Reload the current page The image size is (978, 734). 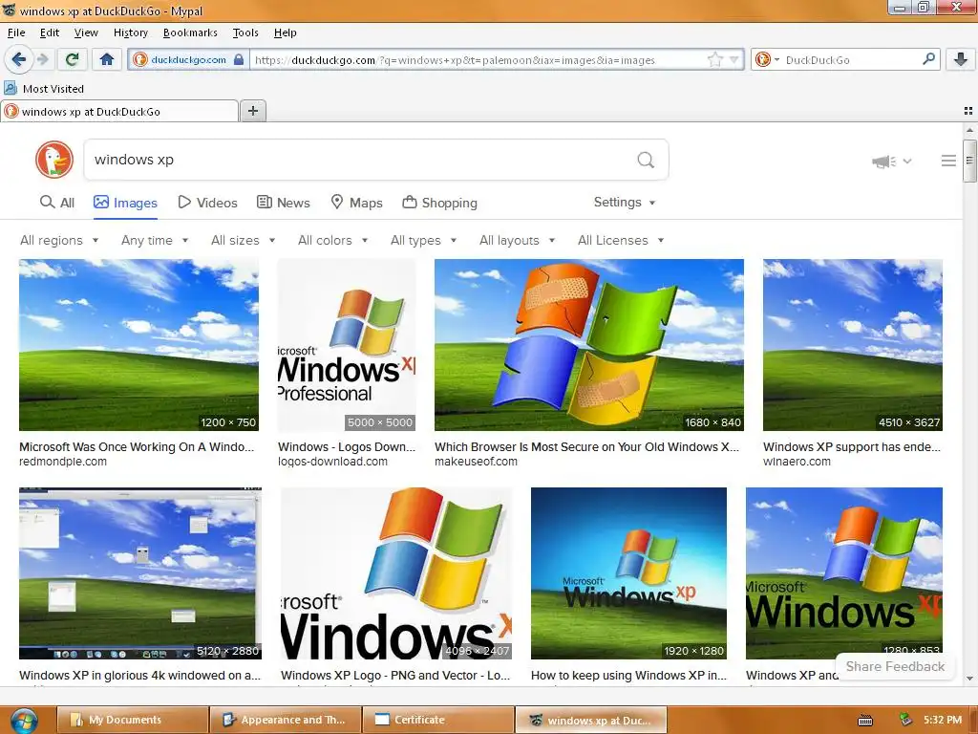(72, 59)
